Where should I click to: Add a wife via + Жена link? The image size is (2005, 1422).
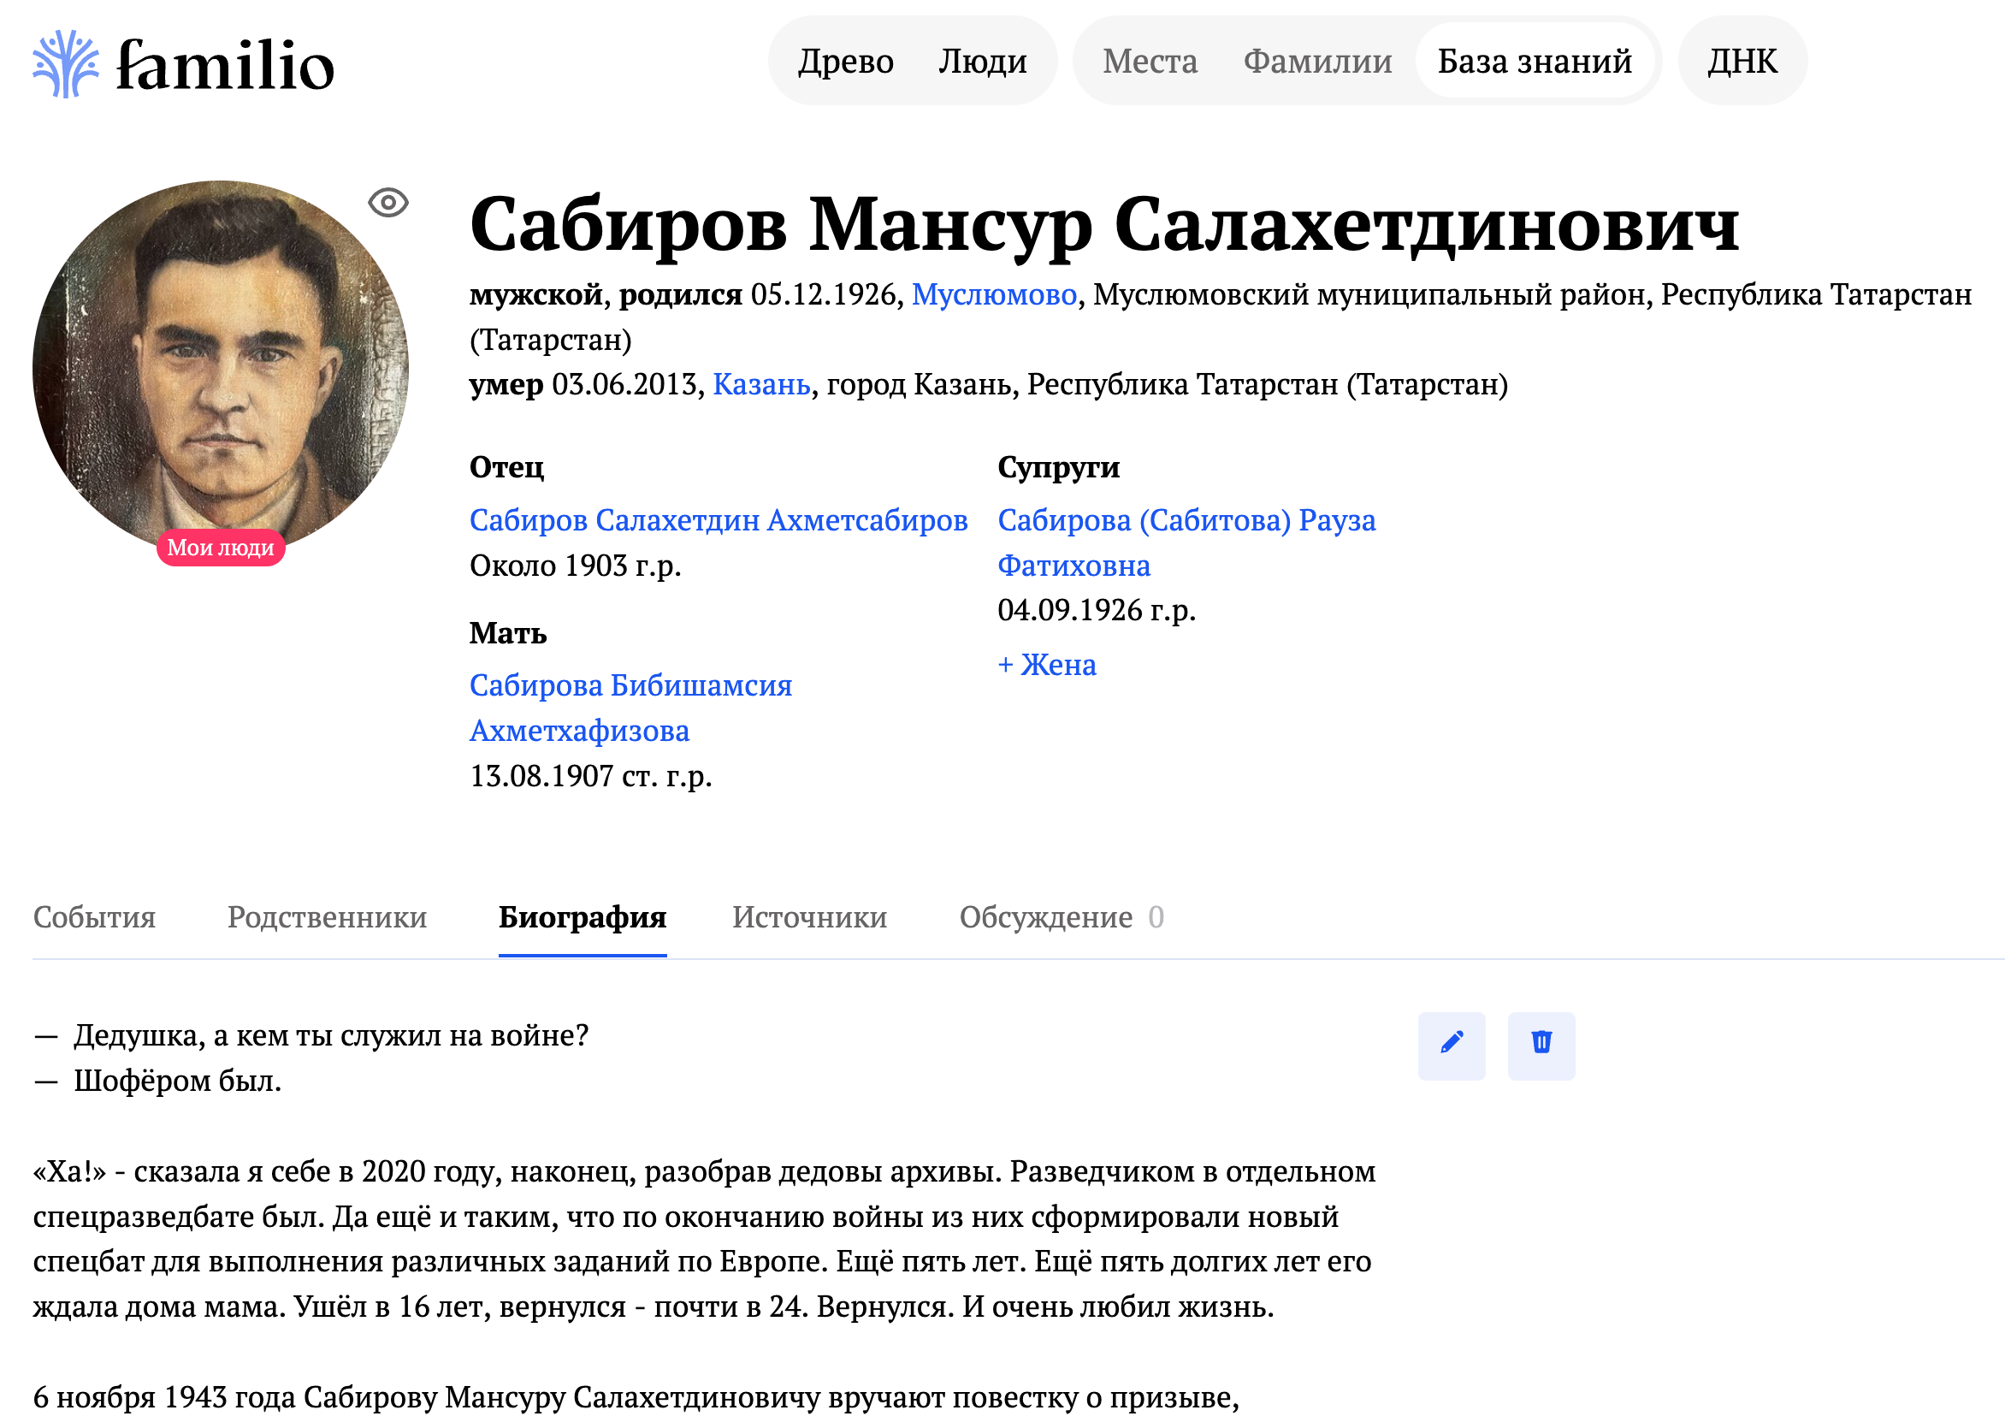point(1047,666)
